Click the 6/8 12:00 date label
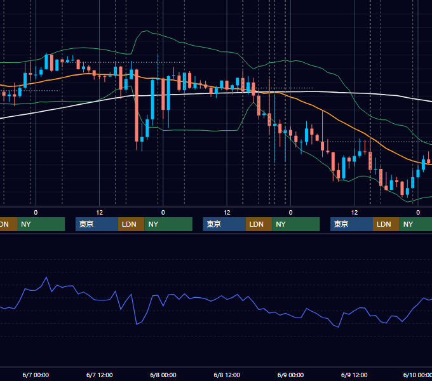The width and height of the screenshot is (432, 381). point(227,375)
